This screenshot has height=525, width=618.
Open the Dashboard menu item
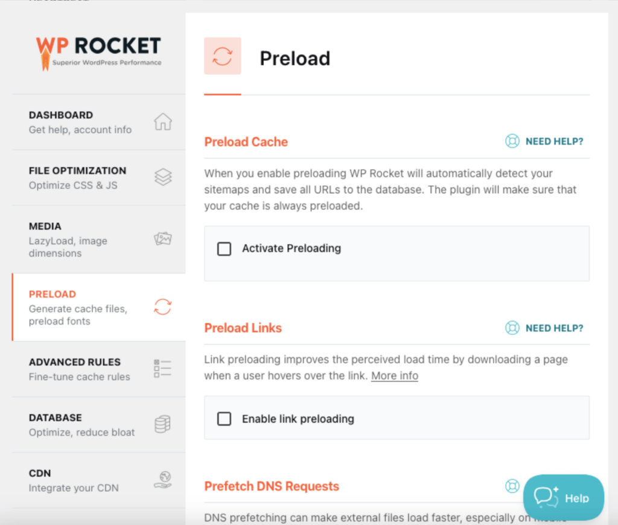pos(99,122)
